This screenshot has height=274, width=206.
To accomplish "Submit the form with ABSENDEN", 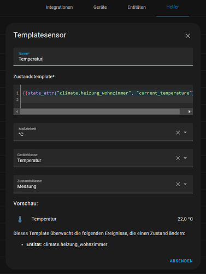I will tap(181, 261).
